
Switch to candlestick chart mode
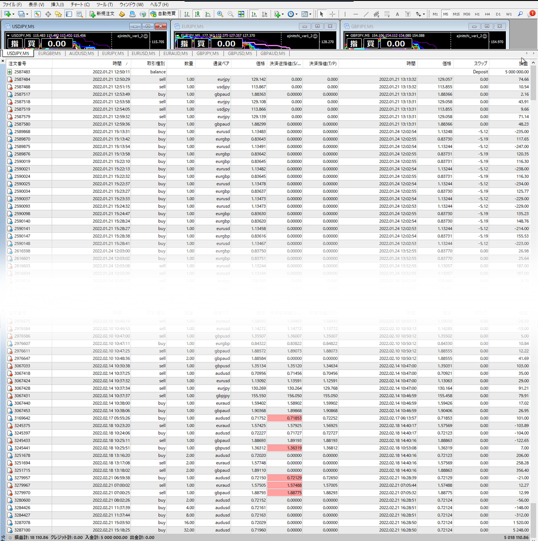(x=198, y=14)
